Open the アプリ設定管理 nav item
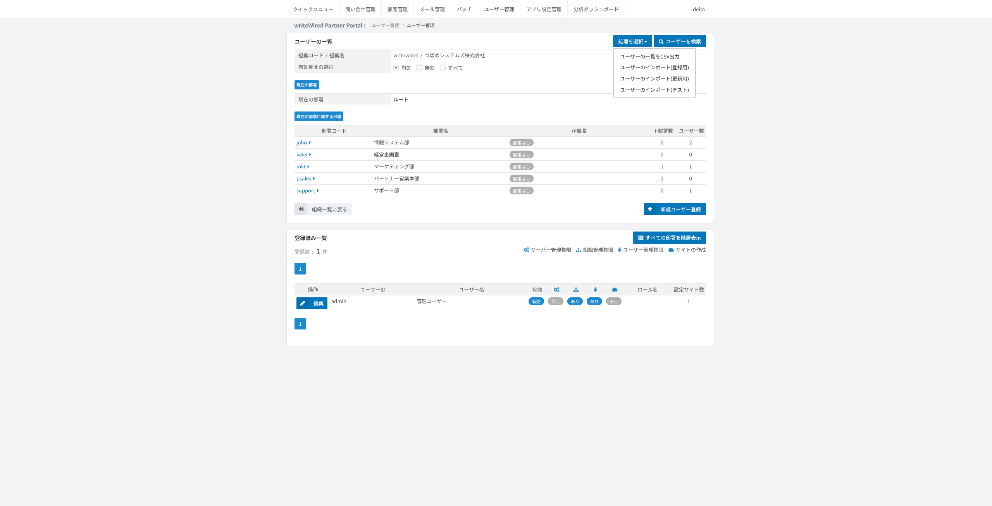The image size is (992, 506). [x=544, y=9]
